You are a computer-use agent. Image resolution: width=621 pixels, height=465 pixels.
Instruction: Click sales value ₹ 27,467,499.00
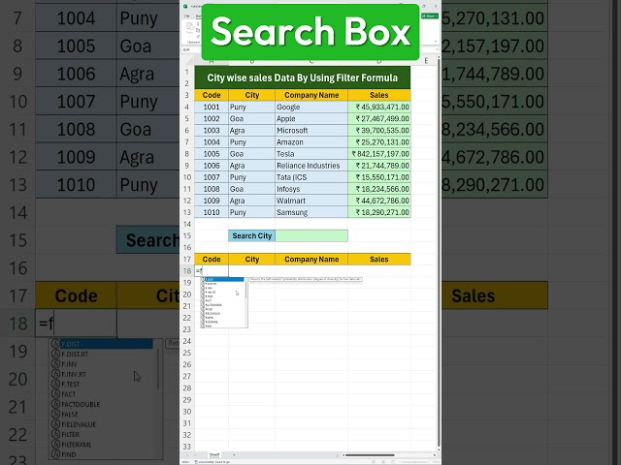point(379,118)
